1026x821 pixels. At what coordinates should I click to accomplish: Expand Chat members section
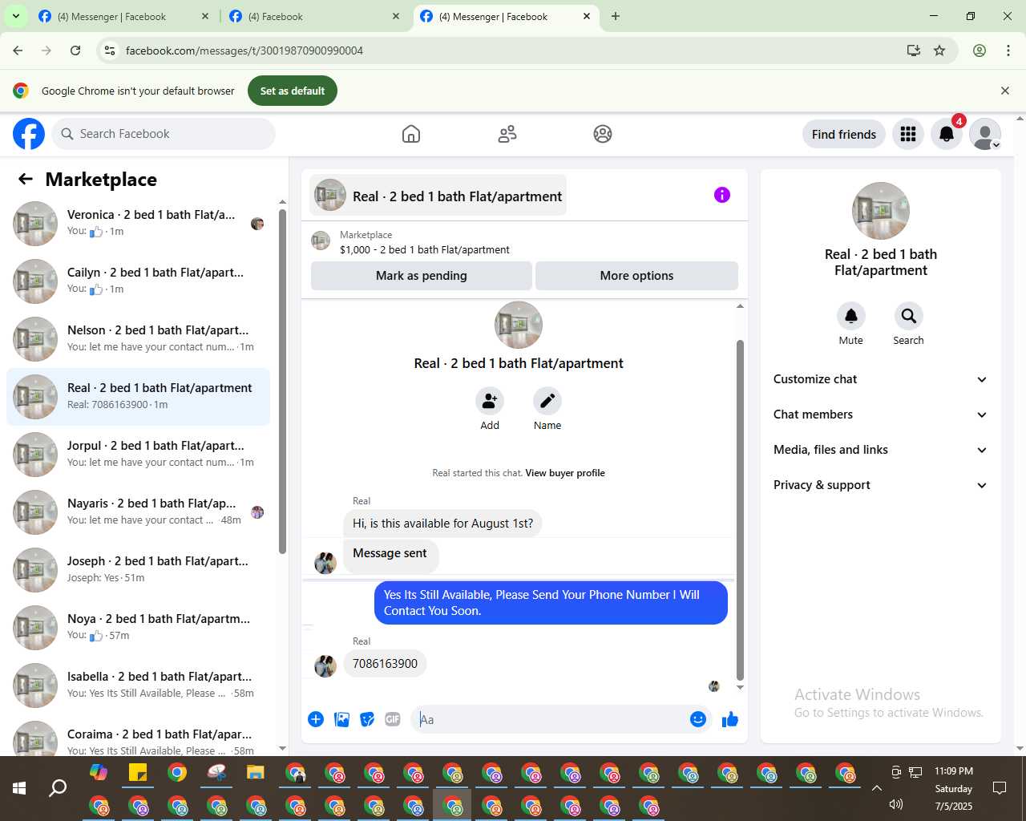point(881,415)
